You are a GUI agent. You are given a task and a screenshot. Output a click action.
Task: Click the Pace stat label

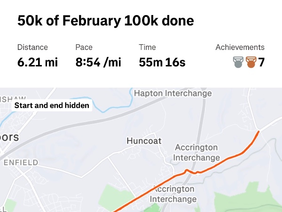tap(84, 47)
